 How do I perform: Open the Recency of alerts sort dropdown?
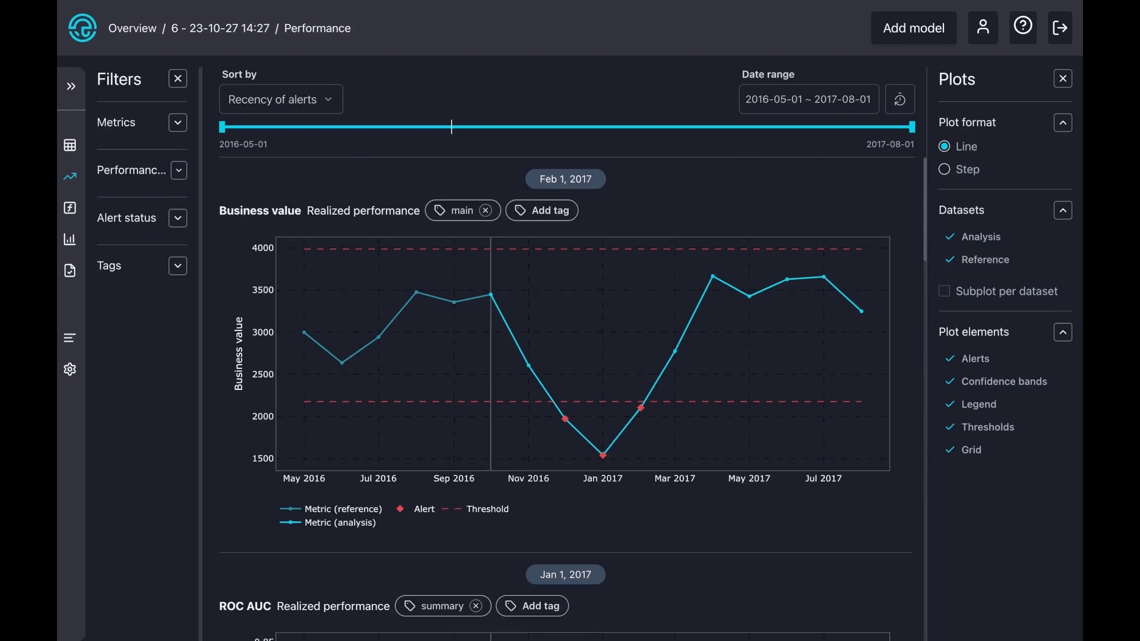[x=281, y=100]
